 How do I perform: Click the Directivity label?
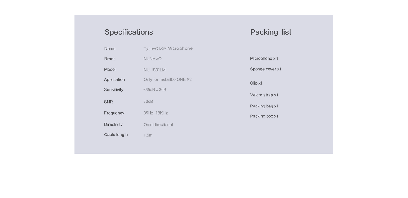coord(113,124)
